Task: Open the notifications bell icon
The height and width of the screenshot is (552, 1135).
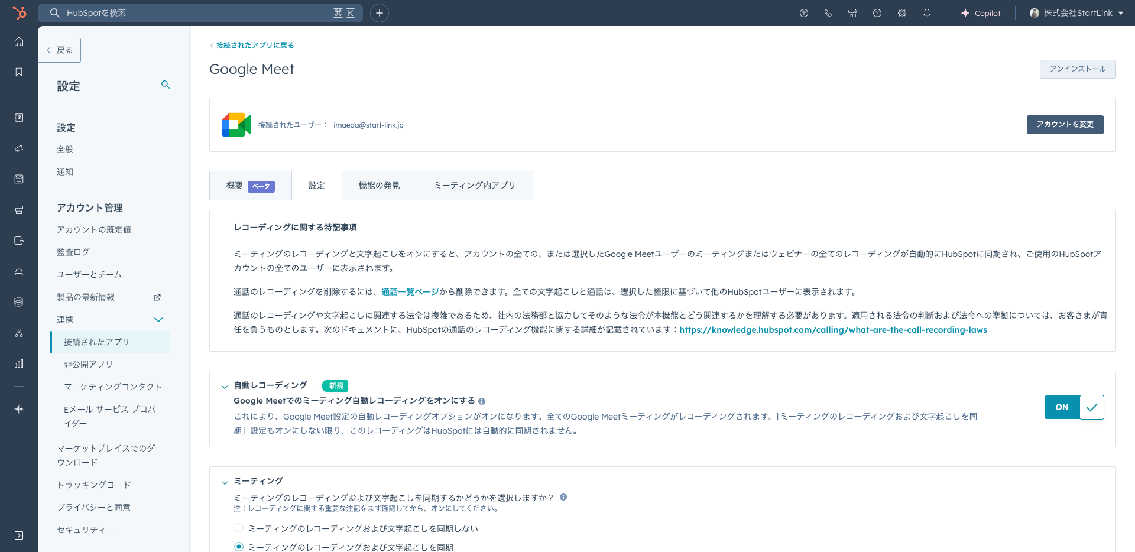Action: [x=926, y=13]
